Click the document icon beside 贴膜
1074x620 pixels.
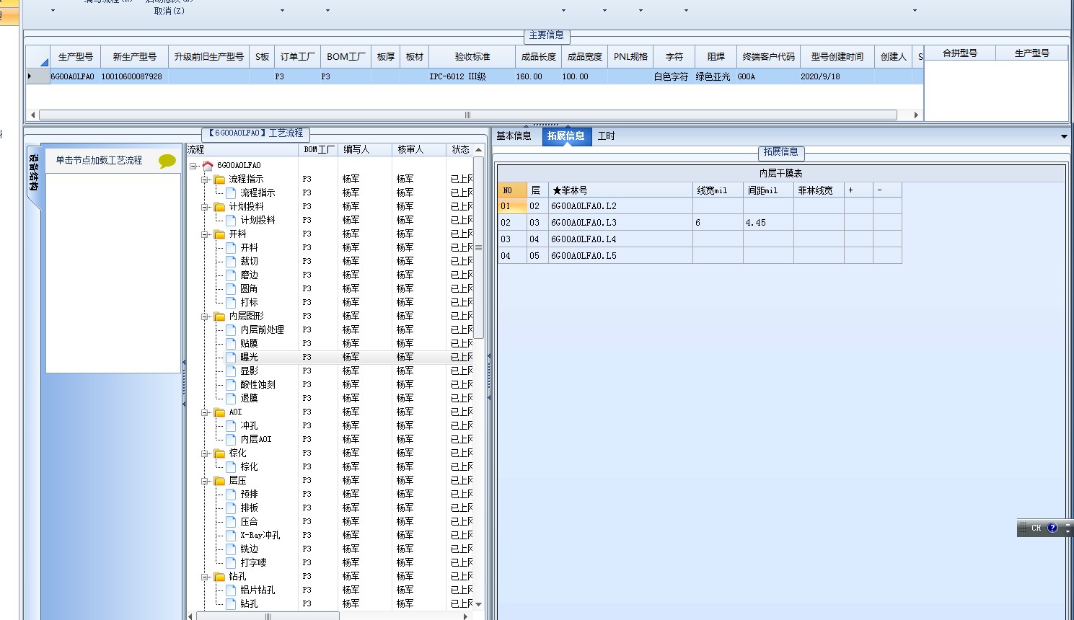click(231, 343)
